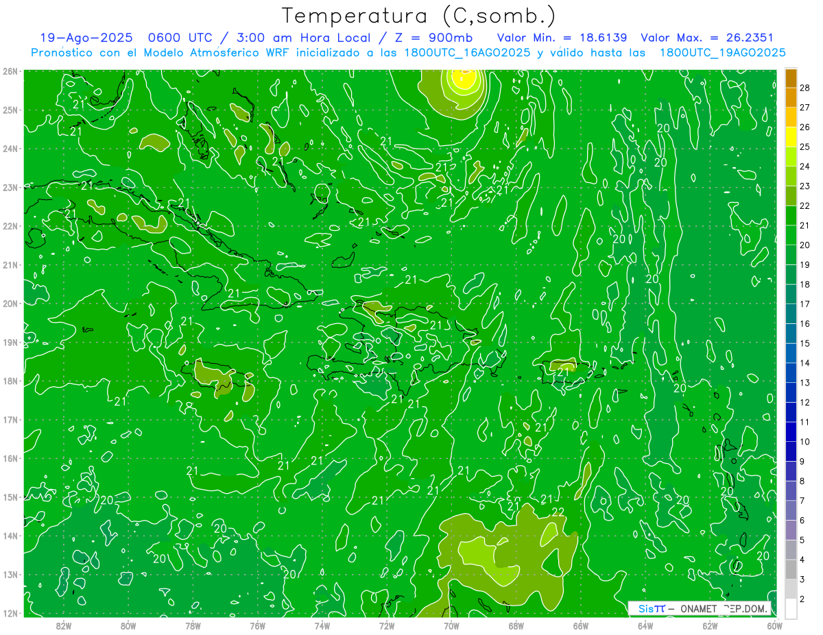Click the '26' value on the color legend
823x635 pixels.
(x=805, y=127)
